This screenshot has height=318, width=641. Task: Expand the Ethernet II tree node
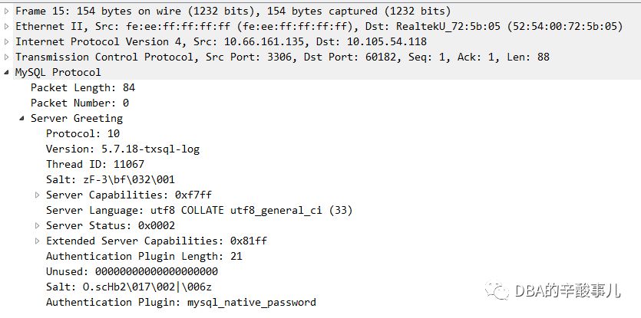(x=7, y=26)
